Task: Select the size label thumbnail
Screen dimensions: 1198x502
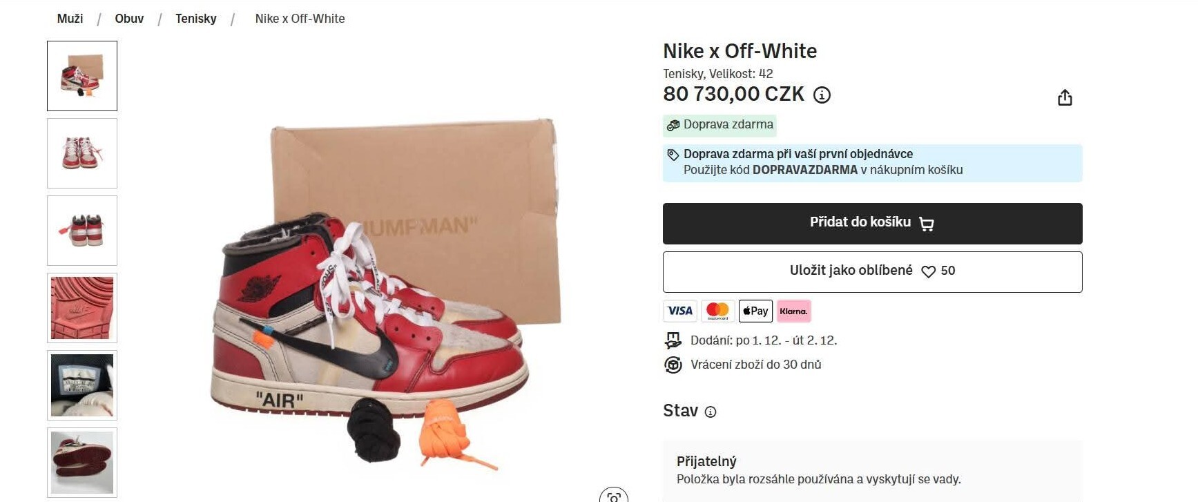Action: [82, 385]
